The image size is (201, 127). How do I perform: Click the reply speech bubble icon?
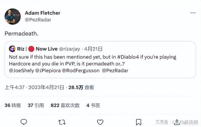24,122
